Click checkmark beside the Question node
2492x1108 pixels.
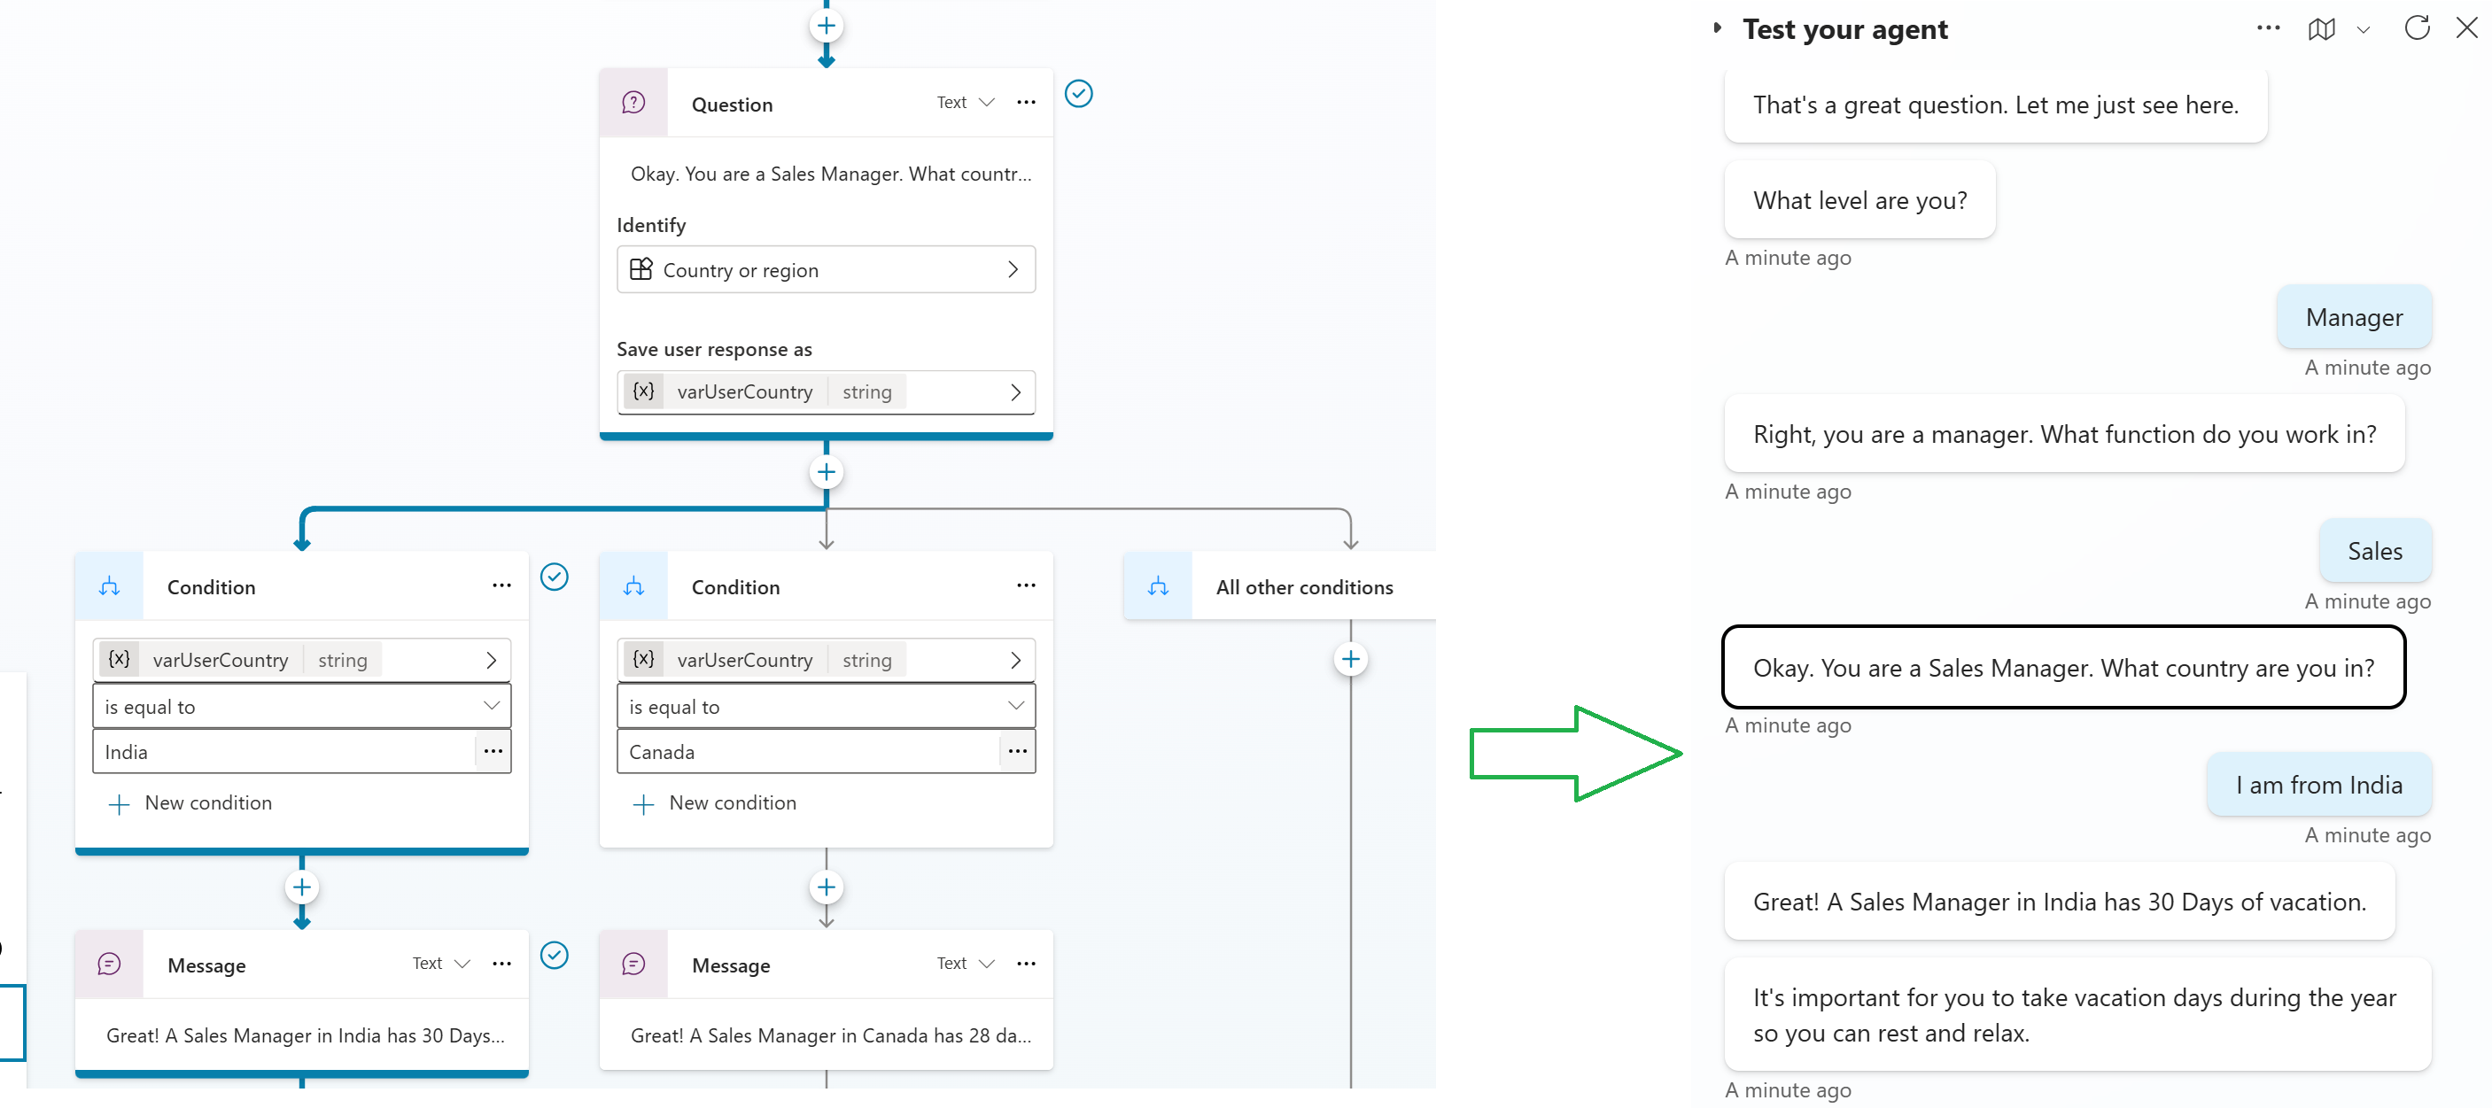[x=1079, y=94]
